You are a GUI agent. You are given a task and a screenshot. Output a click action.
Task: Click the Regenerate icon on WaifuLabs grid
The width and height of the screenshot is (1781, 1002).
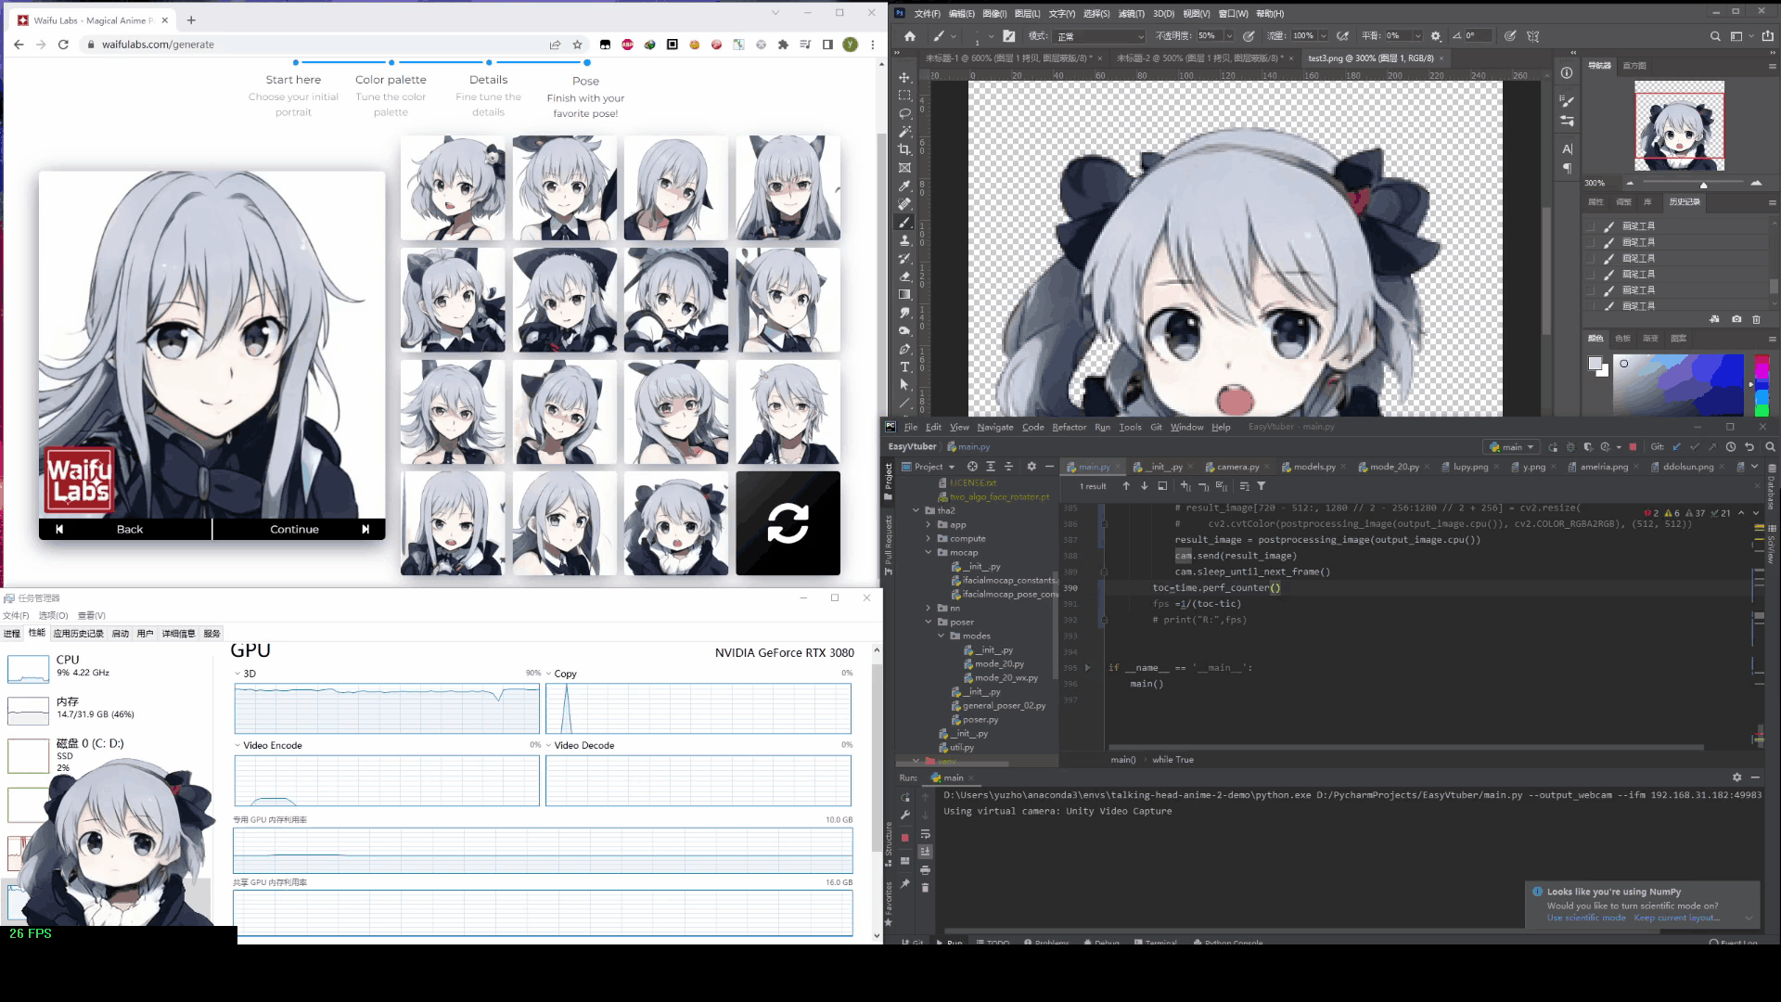789,522
